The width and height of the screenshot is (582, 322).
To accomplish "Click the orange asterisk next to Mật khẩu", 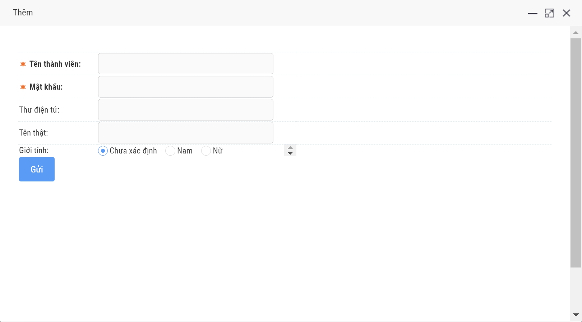I will pyautogui.click(x=23, y=87).
